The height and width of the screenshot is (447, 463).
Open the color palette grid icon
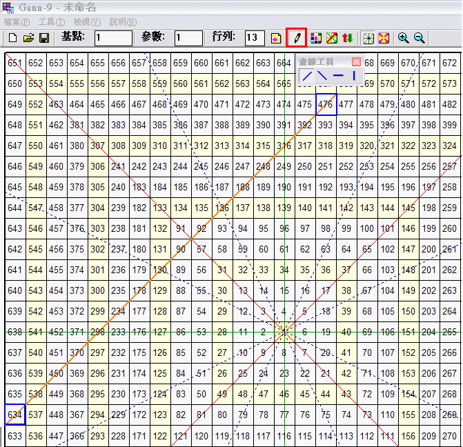point(316,38)
